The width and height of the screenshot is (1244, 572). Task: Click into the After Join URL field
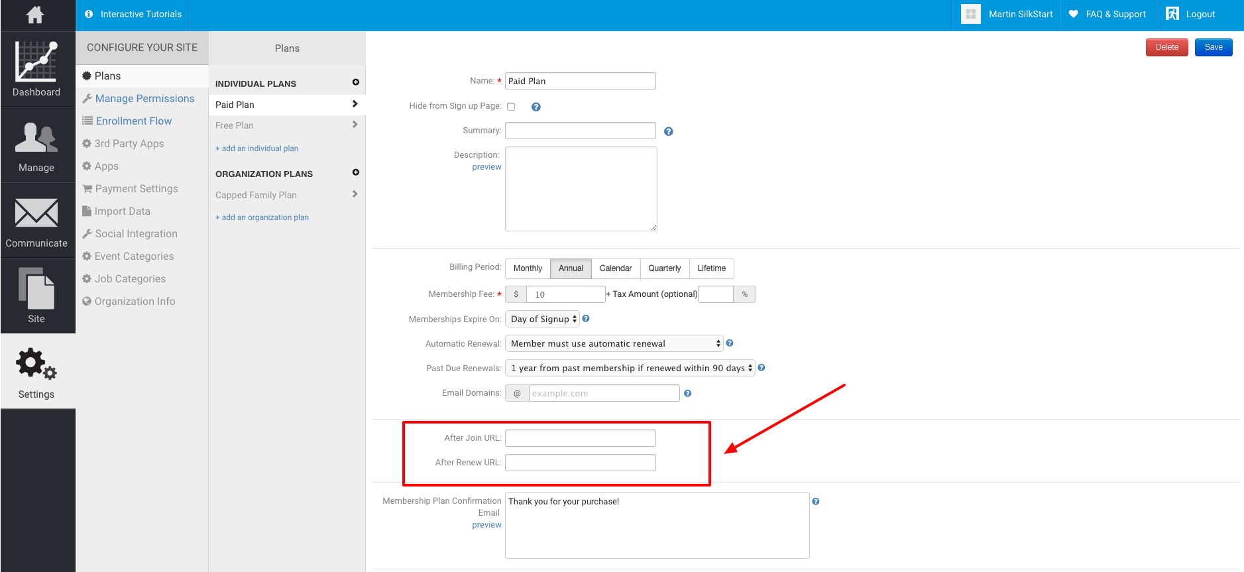pyautogui.click(x=580, y=438)
